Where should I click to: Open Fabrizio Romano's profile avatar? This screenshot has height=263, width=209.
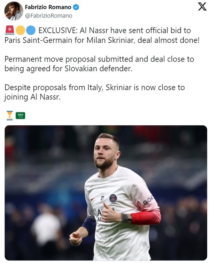click(x=14, y=11)
